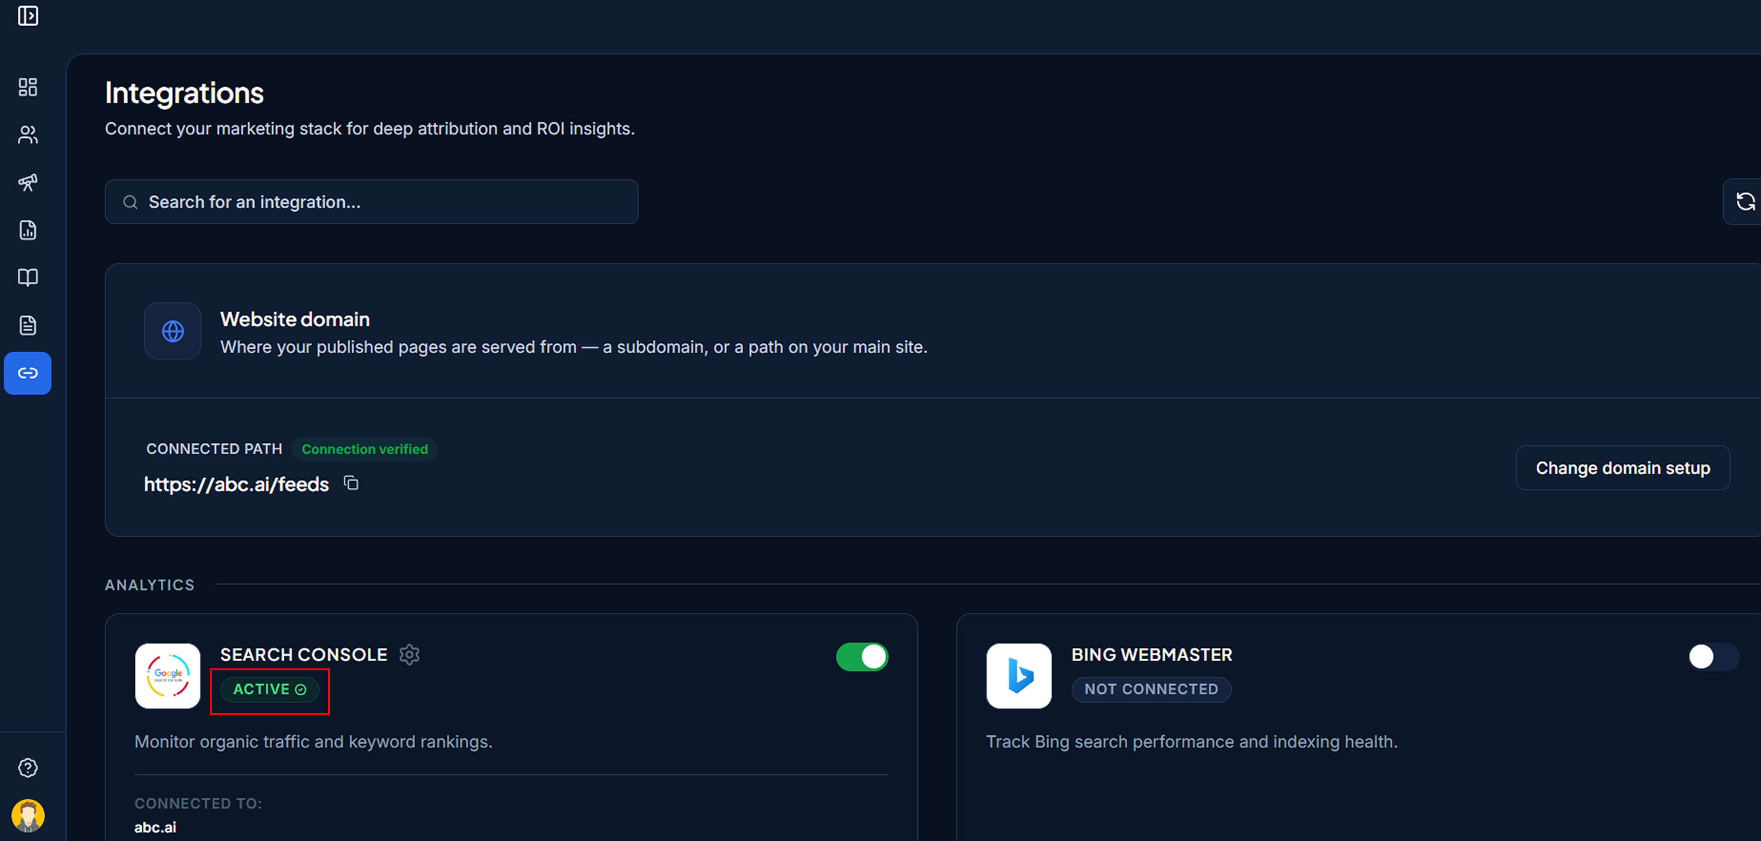1761x841 pixels.
Task: Open the chart report file icon
Action: [28, 230]
